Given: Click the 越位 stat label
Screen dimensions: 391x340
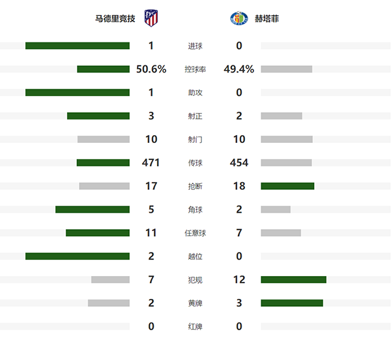Looking at the screenshot, I should coord(195,256).
